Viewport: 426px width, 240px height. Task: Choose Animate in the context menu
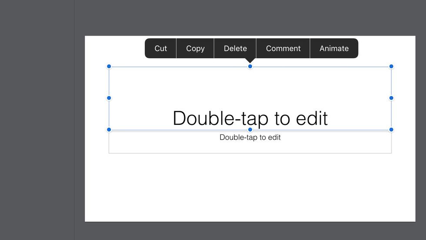334,48
